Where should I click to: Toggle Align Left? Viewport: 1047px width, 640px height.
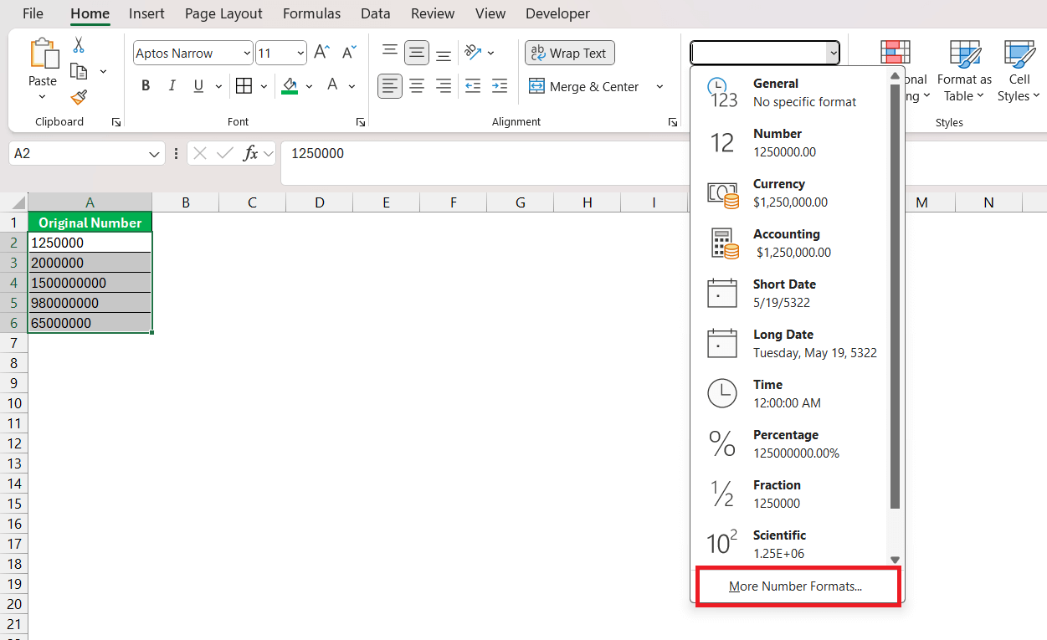390,86
